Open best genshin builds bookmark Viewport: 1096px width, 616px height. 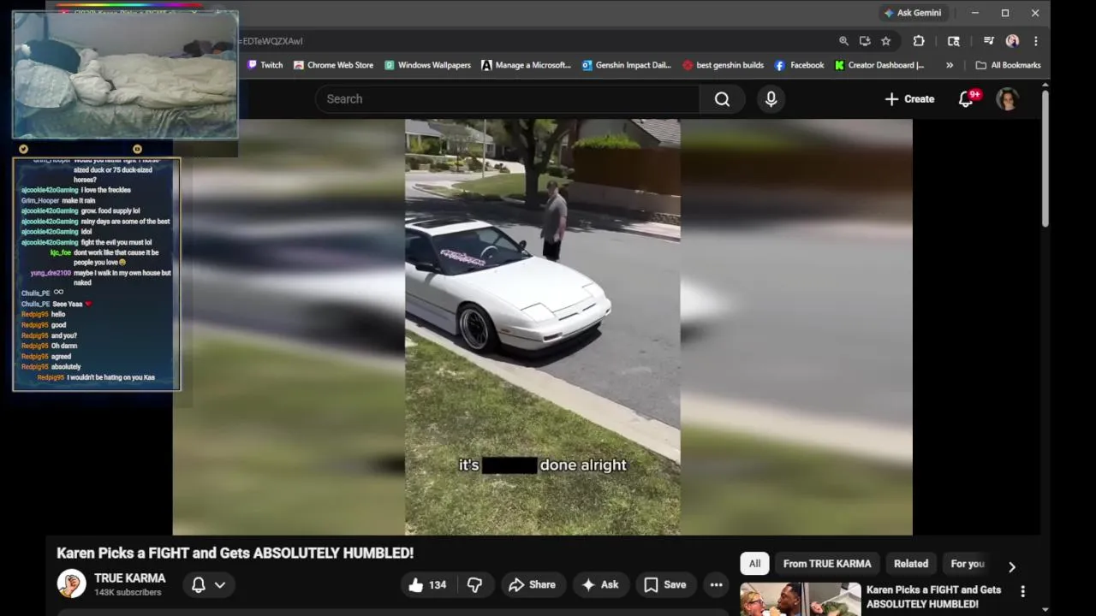coord(723,65)
